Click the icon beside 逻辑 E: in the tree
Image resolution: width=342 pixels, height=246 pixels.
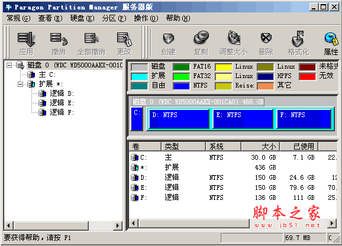[43, 103]
